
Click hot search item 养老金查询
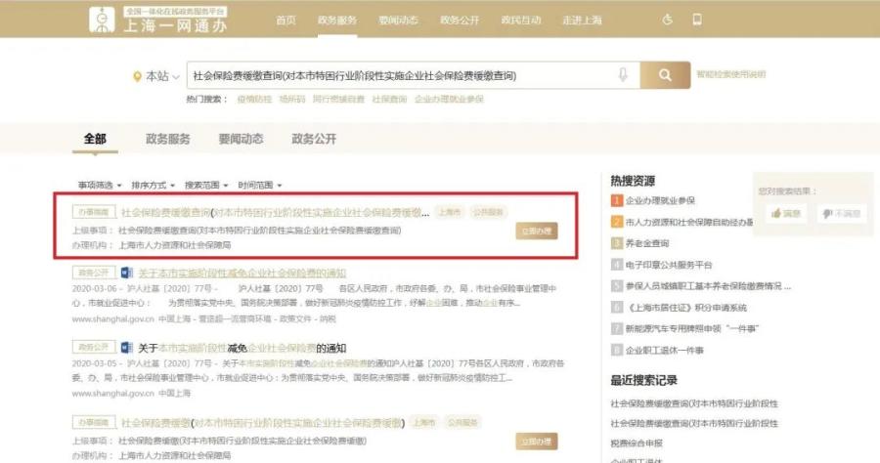tap(647, 243)
